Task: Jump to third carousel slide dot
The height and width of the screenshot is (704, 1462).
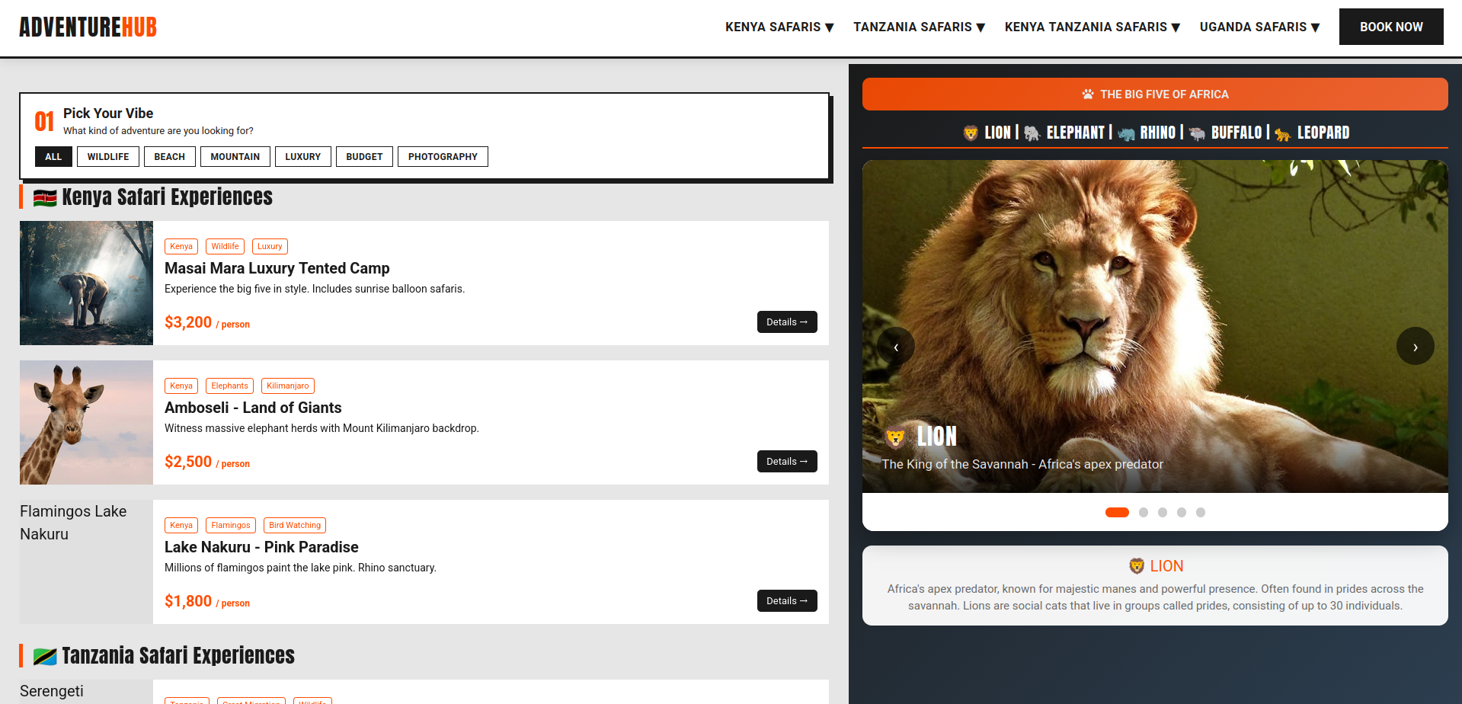Action: (x=1162, y=513)
